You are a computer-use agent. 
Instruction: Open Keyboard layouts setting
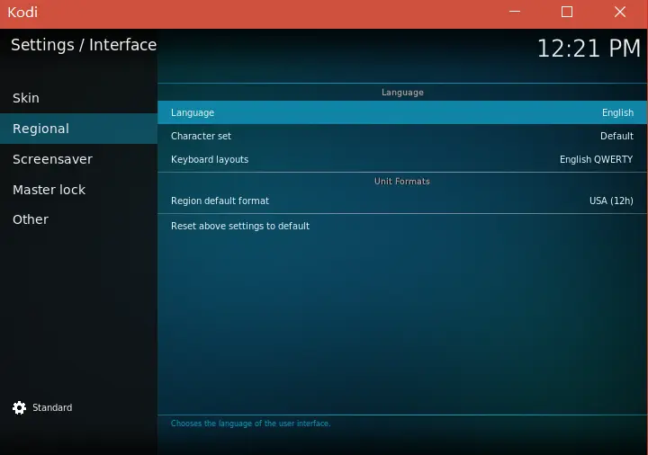click(210, 160)
